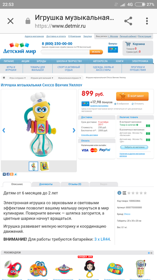This screenshot has width=157, height=280.
Task: Open the shopping cart Корзина icon
Action: click(128, 44)
